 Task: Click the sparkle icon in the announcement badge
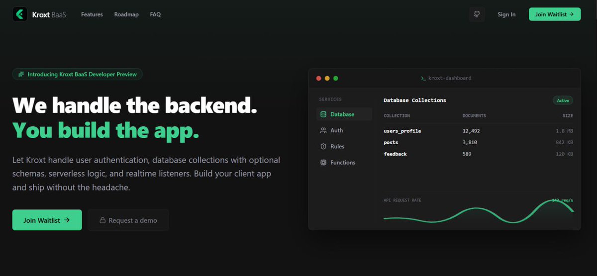(21, 74)
